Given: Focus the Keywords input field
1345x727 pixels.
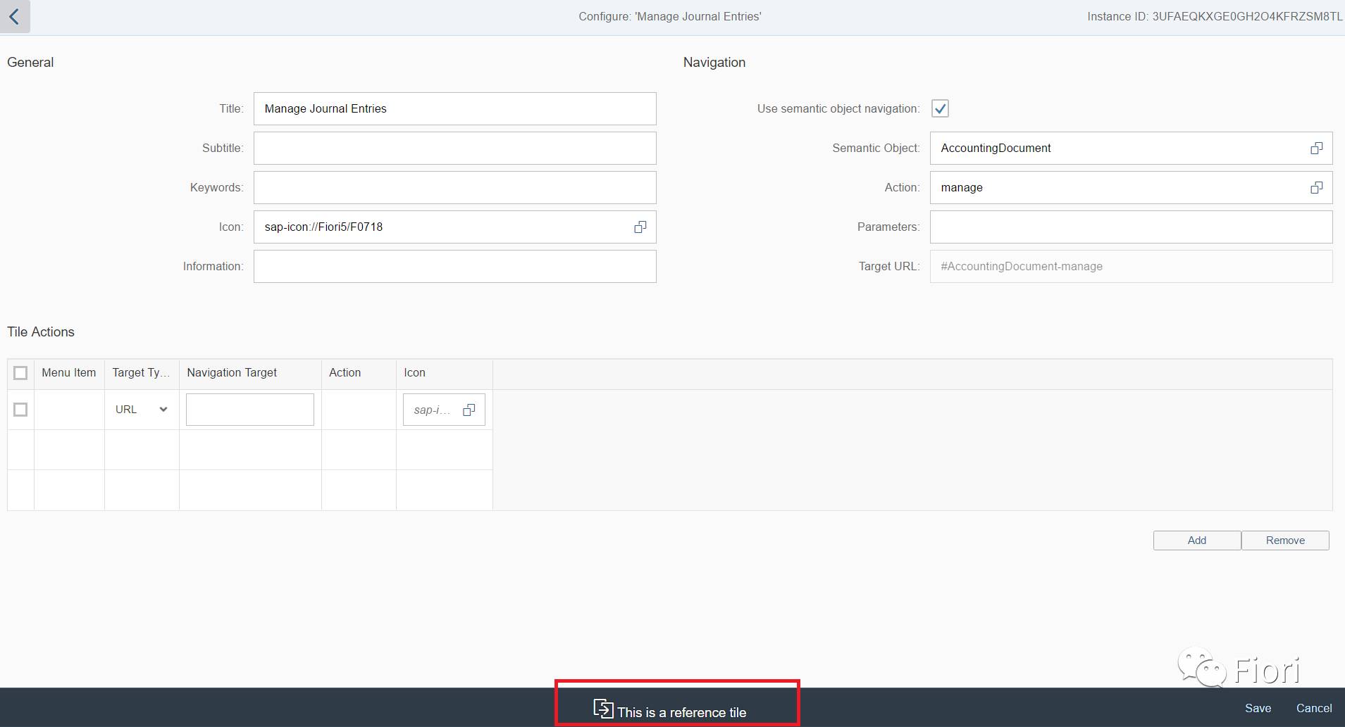Looking at the screenshot, I should [454, 187].
